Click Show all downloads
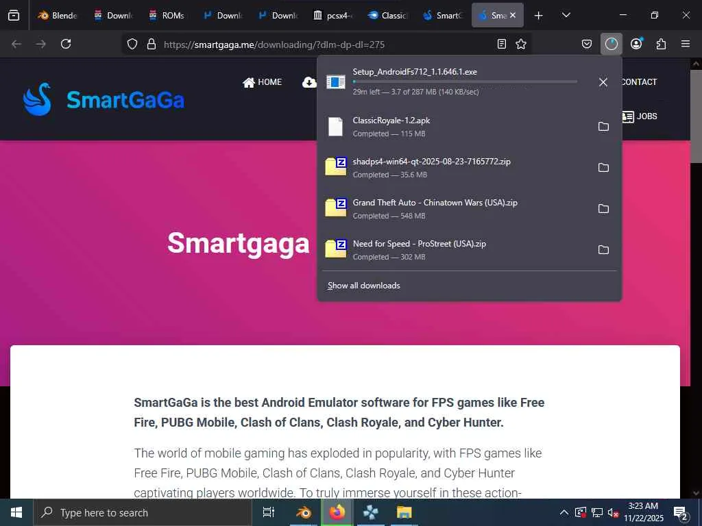This screenshot has width=702, height=526. pyautogui.click(x=363, y=286)
